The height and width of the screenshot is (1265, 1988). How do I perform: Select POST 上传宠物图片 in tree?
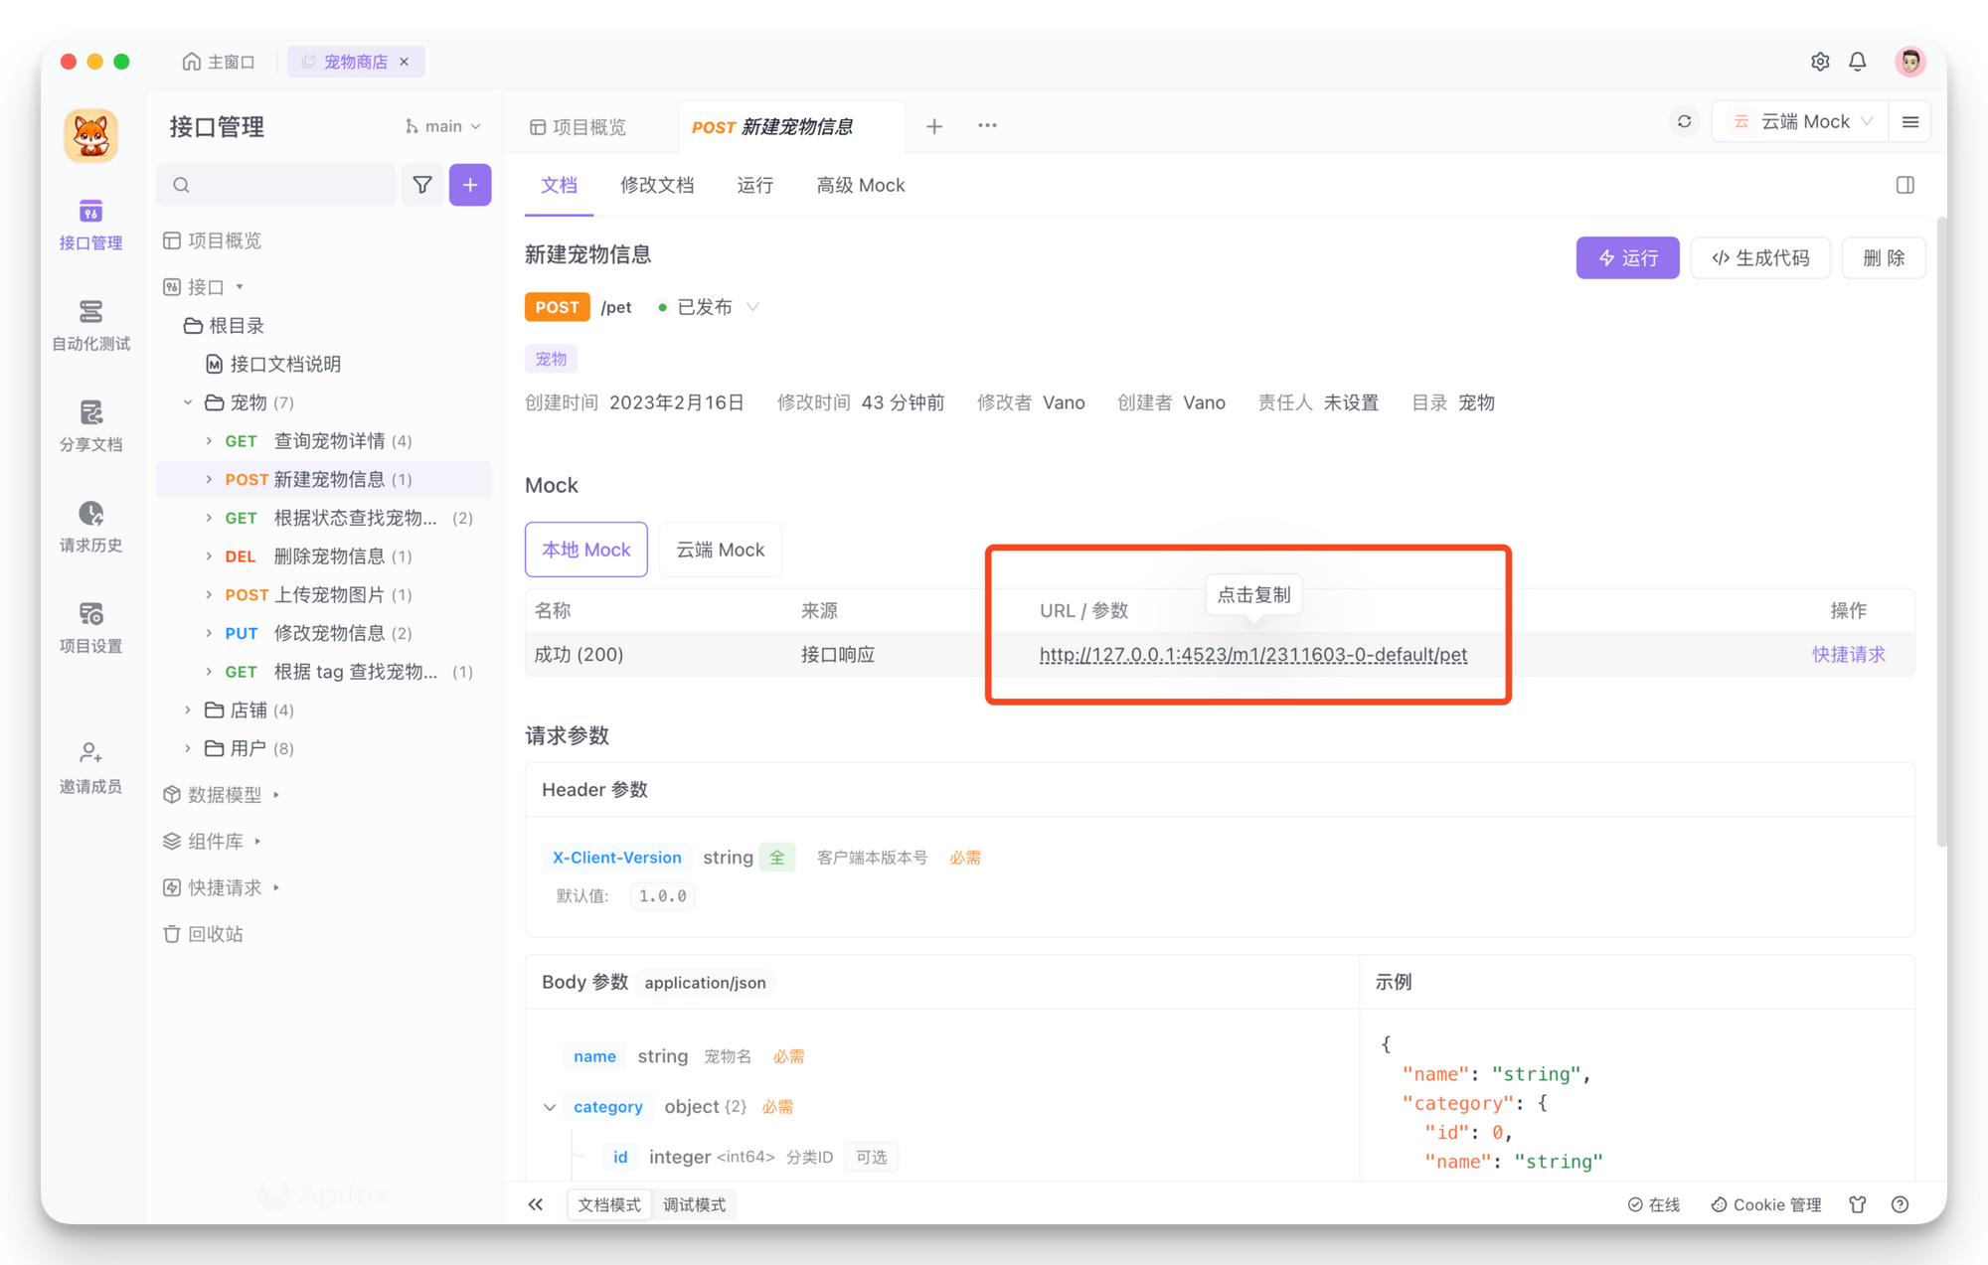(324, 594)
